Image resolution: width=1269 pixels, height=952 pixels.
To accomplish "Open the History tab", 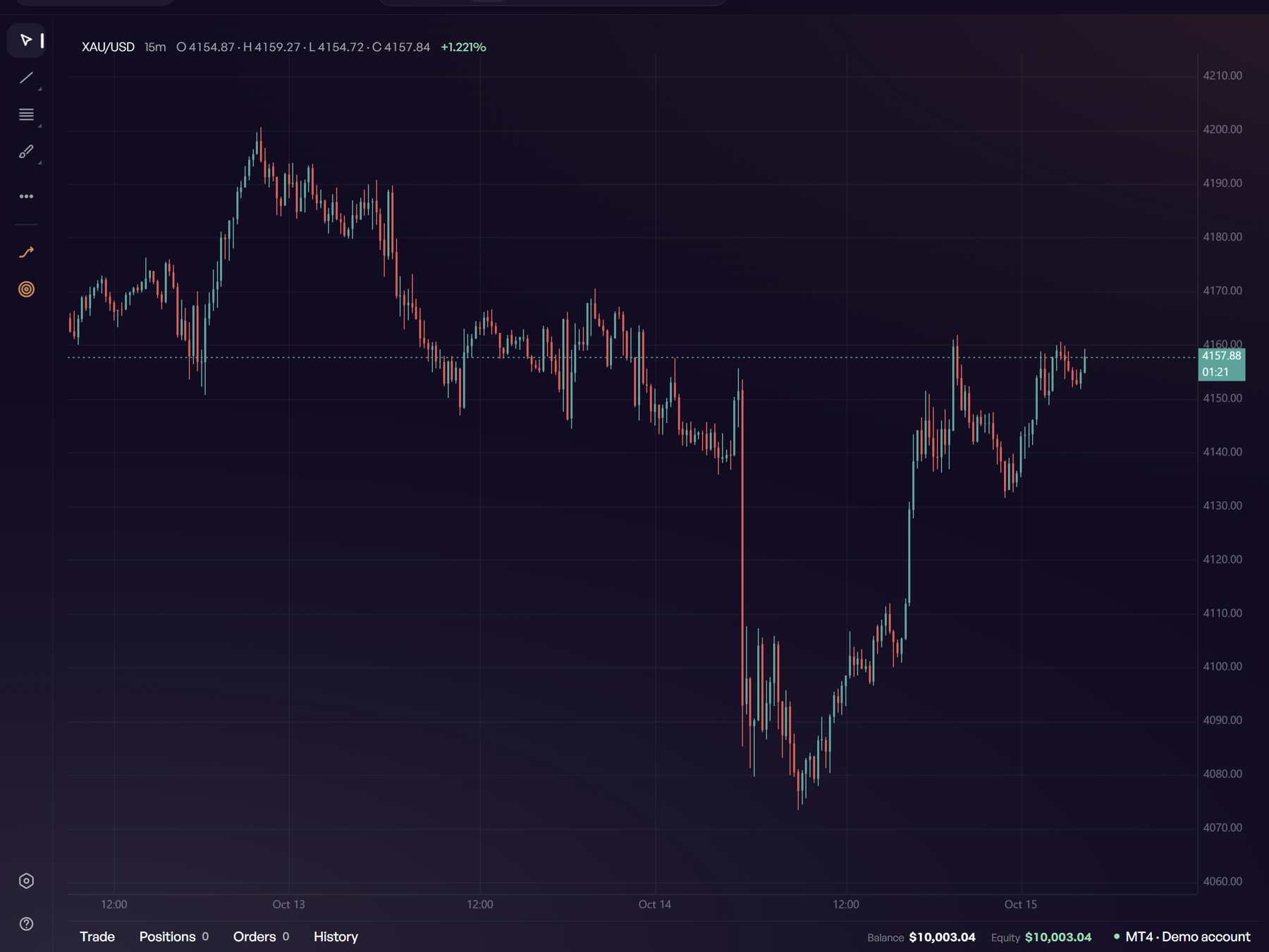I will [336, 936].
